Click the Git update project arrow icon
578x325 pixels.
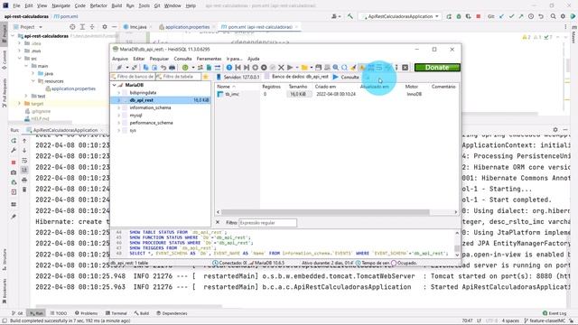click(502, 16)
